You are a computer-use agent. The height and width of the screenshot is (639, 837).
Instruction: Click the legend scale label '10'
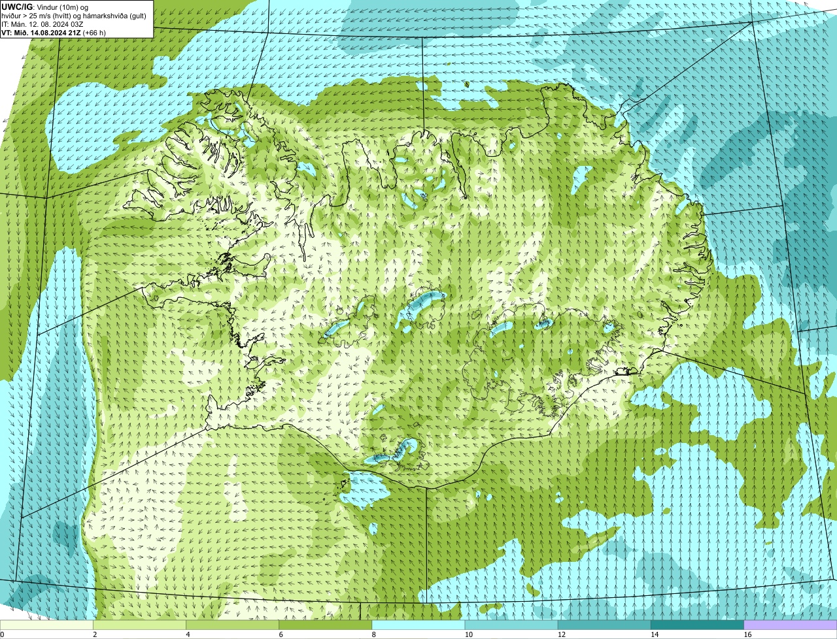click(468, 634)
